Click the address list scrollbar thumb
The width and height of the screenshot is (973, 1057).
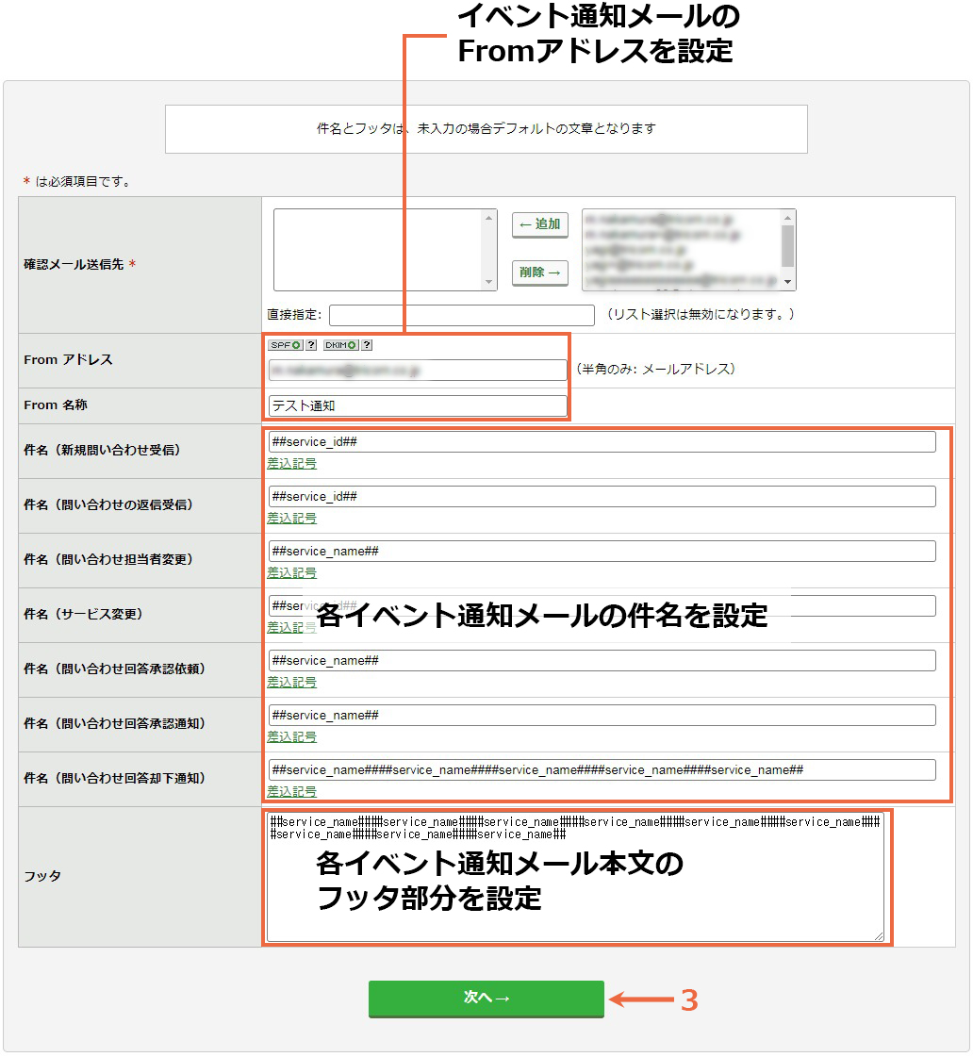pos(787,246)
